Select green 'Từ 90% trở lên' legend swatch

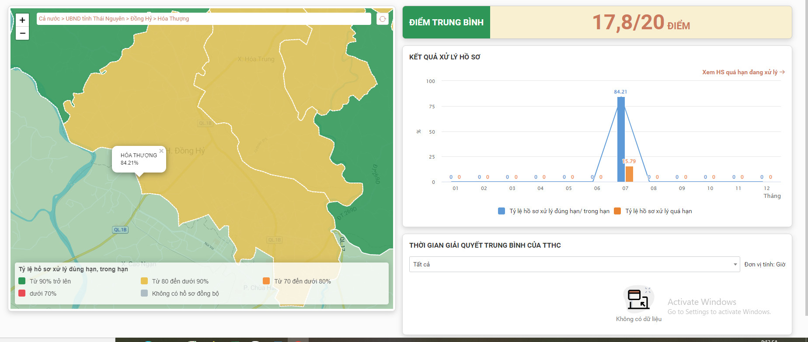point(22,281)
